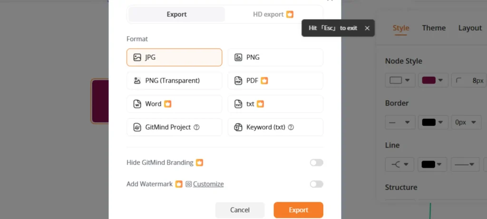Click the orange Export button
487x219 pixels.
point(299,210)
